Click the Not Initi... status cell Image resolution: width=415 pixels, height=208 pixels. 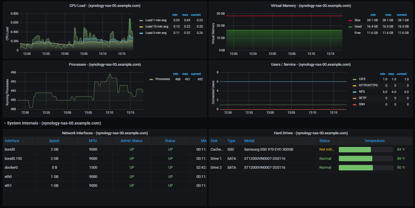click(x=327, y=149)
